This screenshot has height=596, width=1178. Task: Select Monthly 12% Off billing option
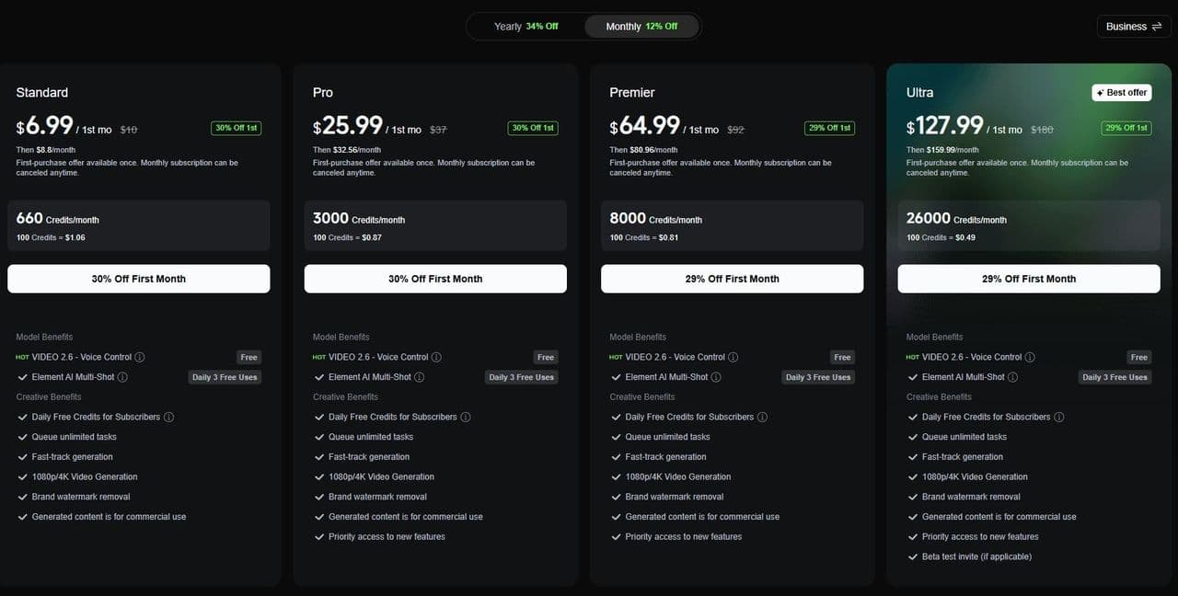tap(641, 27)
